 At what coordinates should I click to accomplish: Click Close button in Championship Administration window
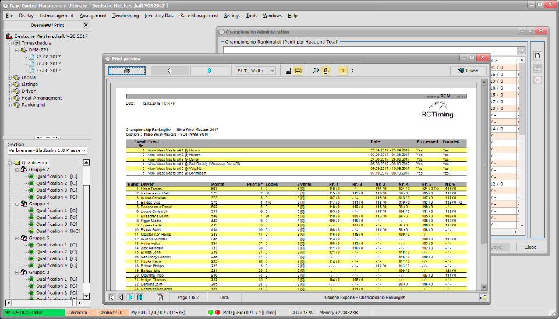pyautogui.click(x=530, y=247)
